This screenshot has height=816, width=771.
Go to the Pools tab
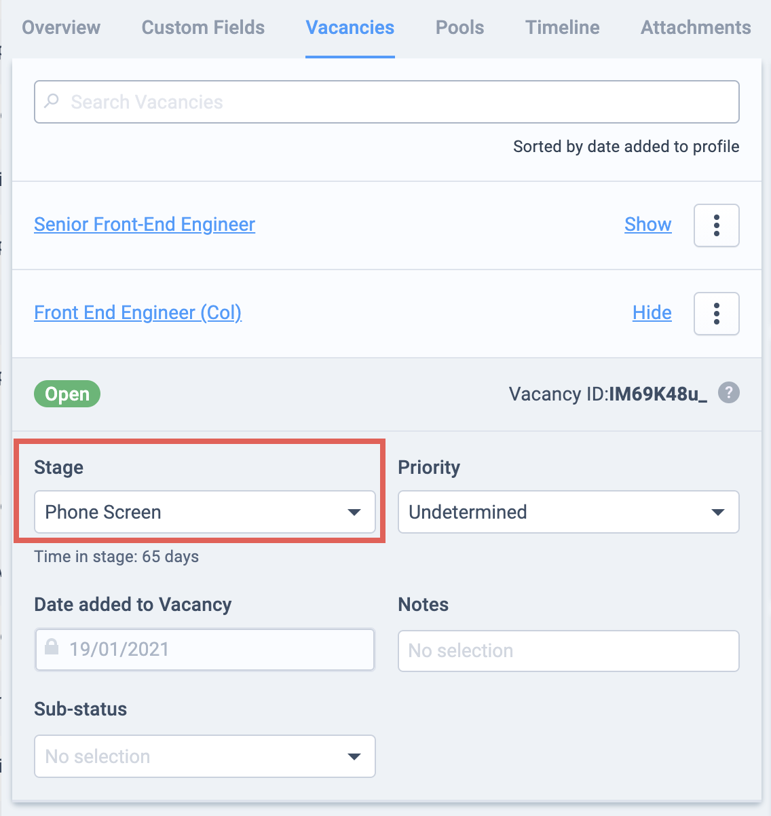coord(460,28)
